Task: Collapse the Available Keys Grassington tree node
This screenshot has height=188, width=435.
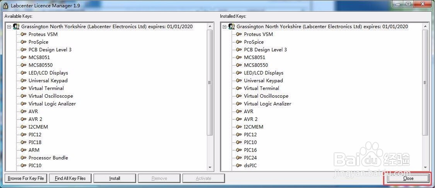Action: pyautogui.click(x=9, y=27)
